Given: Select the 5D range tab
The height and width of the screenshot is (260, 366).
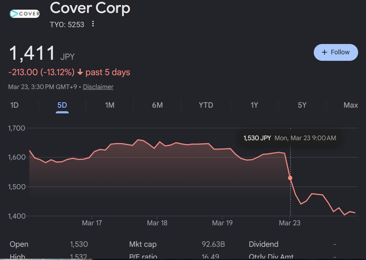Looking at the screenshot, I should pos(62,105).
